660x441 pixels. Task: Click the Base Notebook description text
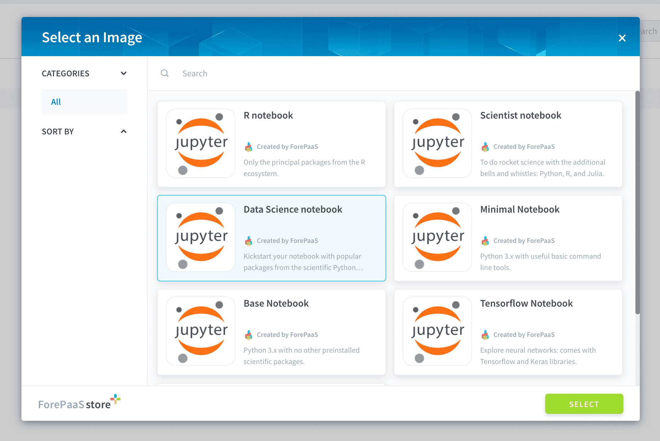tap(302, 356)
